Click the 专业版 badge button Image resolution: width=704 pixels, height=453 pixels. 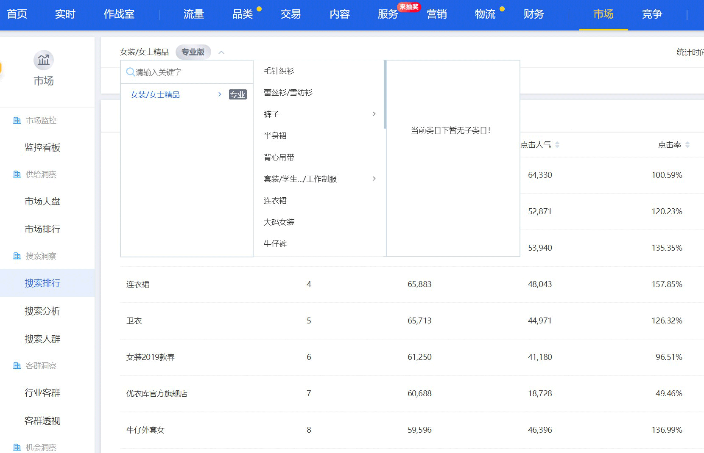[193, 52]
